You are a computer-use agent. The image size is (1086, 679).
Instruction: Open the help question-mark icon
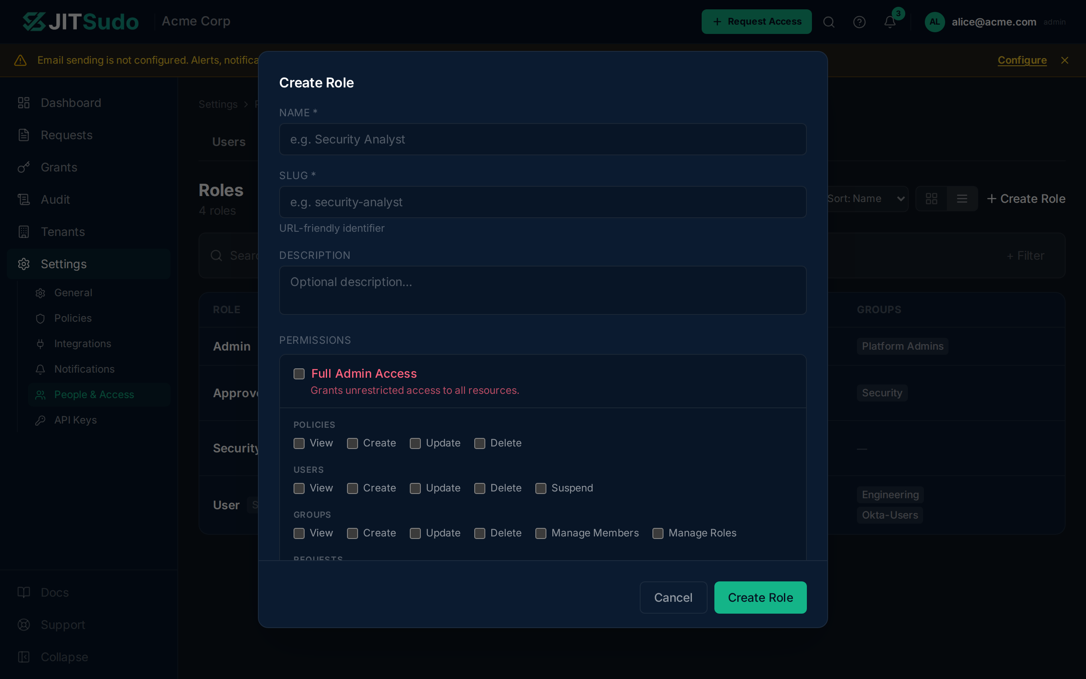point(859,22)
